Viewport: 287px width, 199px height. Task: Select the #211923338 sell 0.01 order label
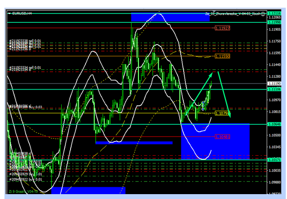(x=25, y=41)
